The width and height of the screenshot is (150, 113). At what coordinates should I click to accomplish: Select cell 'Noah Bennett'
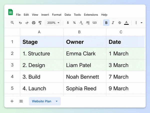point(85,77)
